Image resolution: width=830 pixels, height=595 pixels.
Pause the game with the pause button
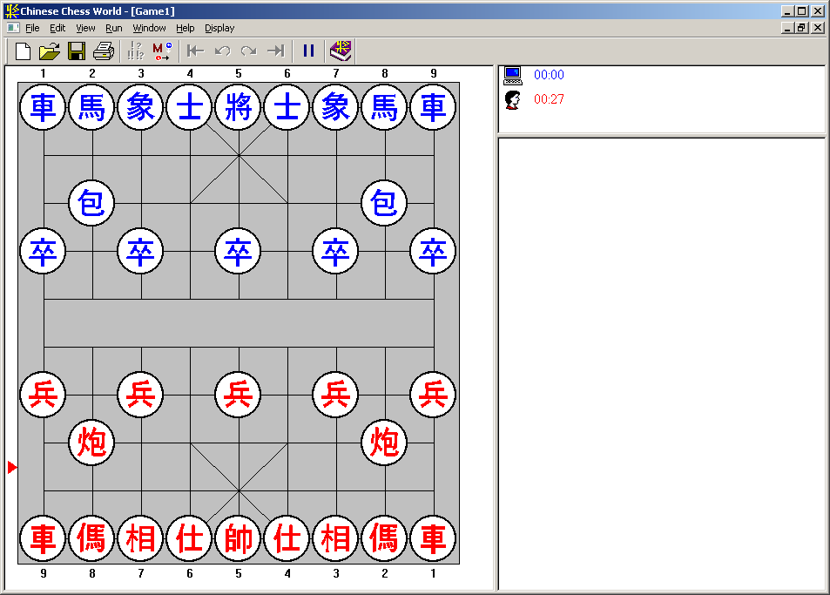pyautogui.click(x=308, y=51)
